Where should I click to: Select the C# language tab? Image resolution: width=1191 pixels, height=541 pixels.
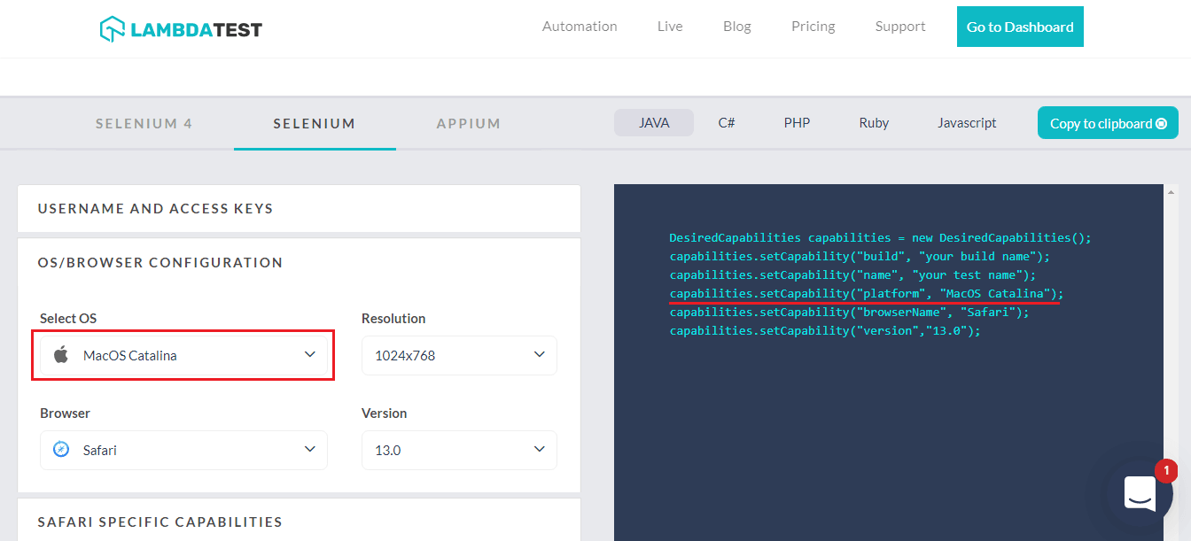point(727,123)
